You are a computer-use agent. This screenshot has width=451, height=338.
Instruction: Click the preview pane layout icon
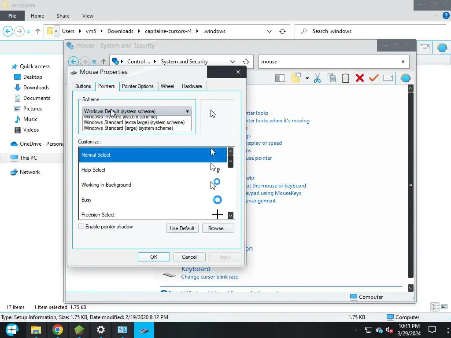click(x=280, y=78)
